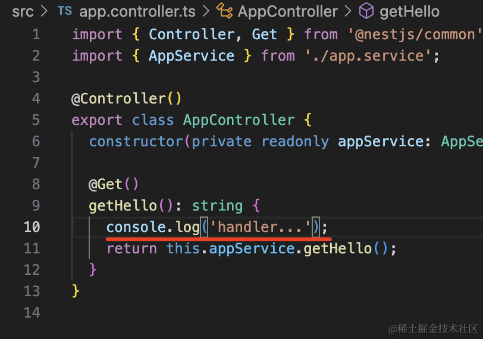
Task: Place cursor in 'handler...' string literal
Action: click(x=261, y=227)
